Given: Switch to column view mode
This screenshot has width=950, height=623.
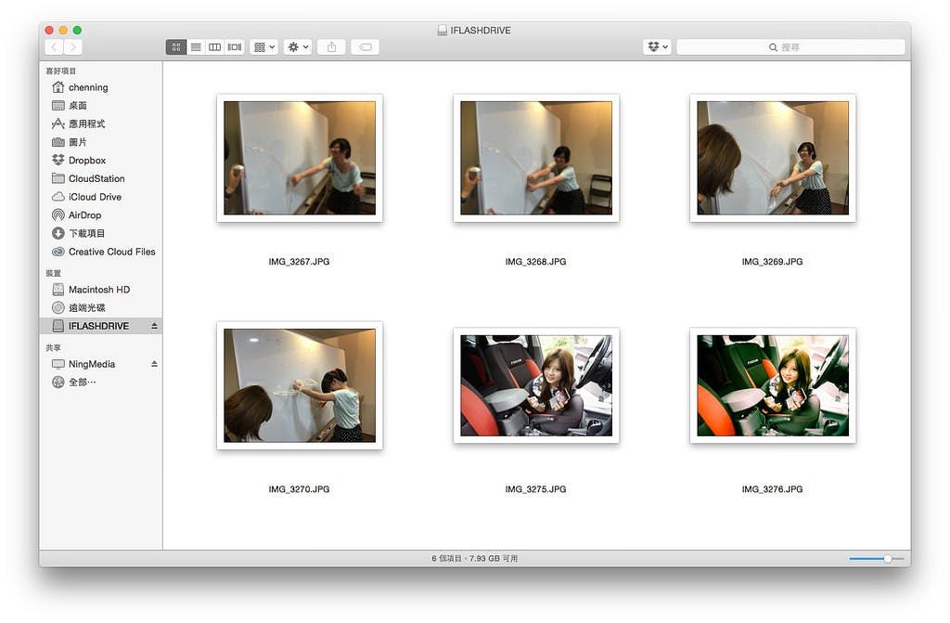Looking at the screenshot, I should tap(215, 46).
